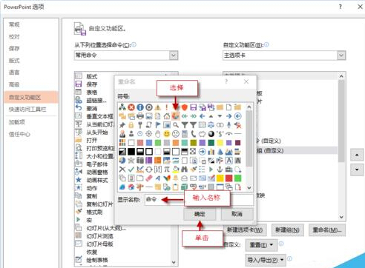
Task: Choose the house symbol icon
Action: 167,116
